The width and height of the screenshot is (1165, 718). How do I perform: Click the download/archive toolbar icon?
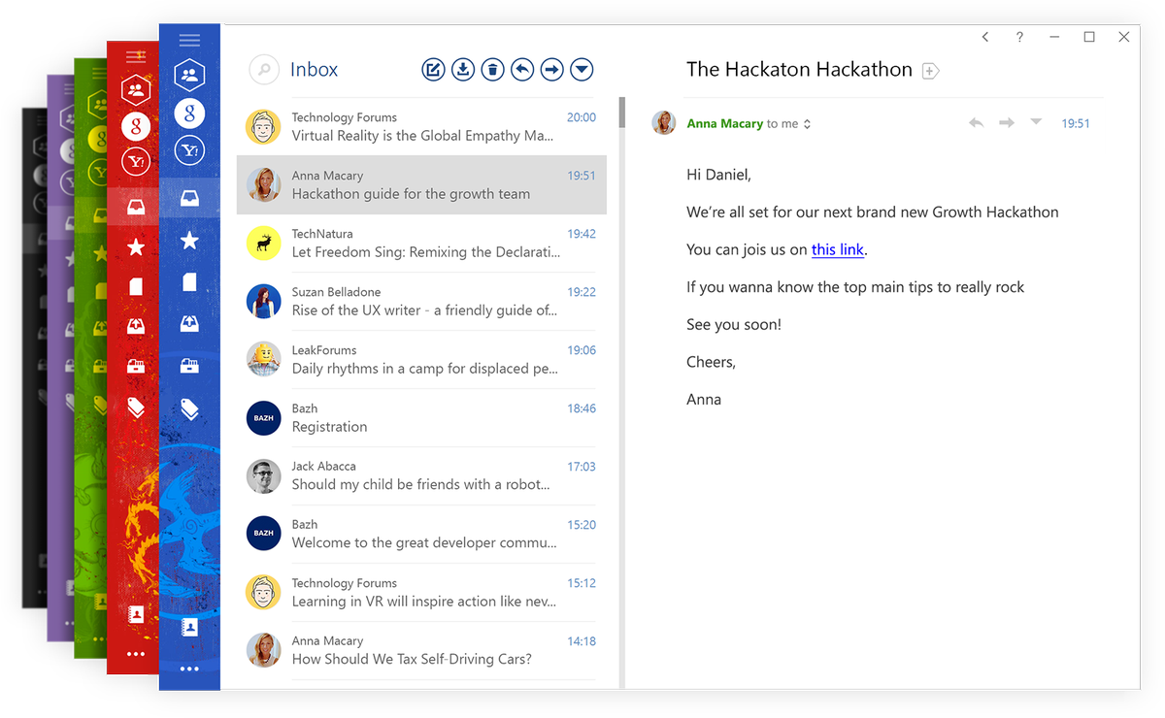click(x=463, y=70)
